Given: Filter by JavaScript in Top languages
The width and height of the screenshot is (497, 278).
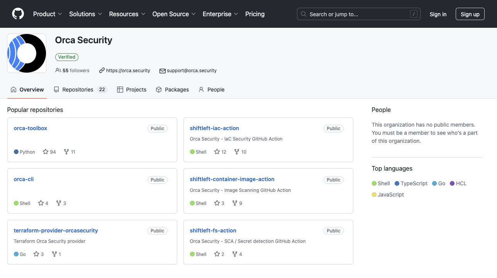Looking at the screenshot, I should pos(388,195).
